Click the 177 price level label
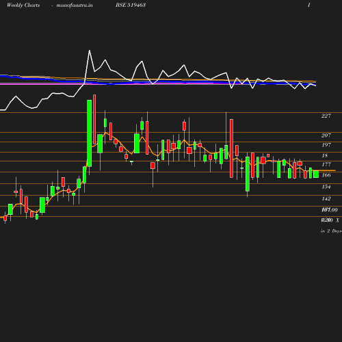 pyautogui.click(x=326, y=164)
